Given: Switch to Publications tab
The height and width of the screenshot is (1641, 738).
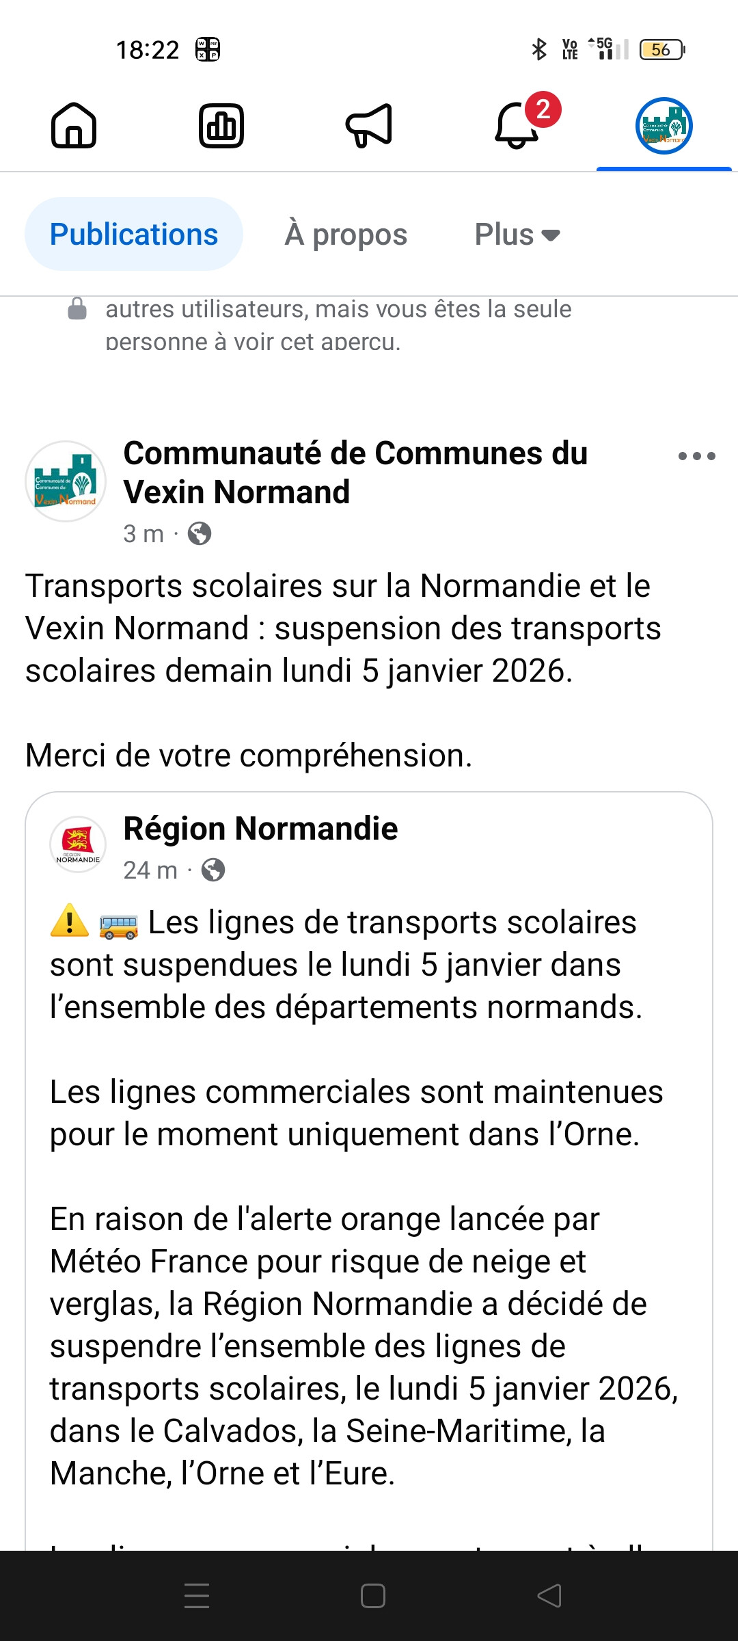Looking at the screenshot, I should (x=134, y=235).
